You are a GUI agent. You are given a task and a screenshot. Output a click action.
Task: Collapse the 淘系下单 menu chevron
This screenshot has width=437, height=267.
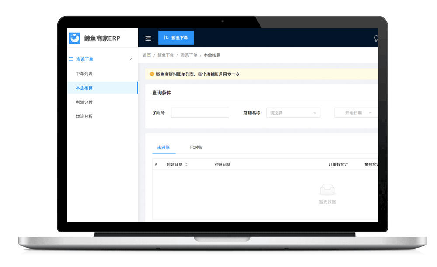[x=131, y=59]
